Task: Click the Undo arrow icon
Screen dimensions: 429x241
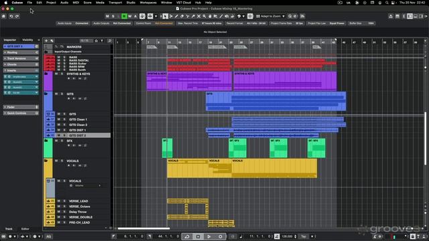Action: pos(11,16)
